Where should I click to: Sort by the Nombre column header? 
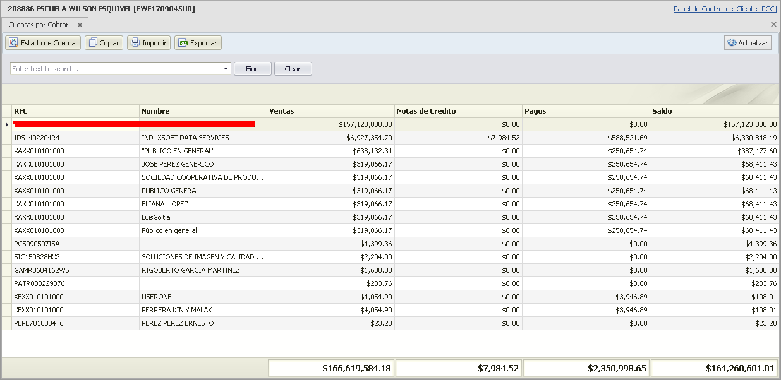202,111
